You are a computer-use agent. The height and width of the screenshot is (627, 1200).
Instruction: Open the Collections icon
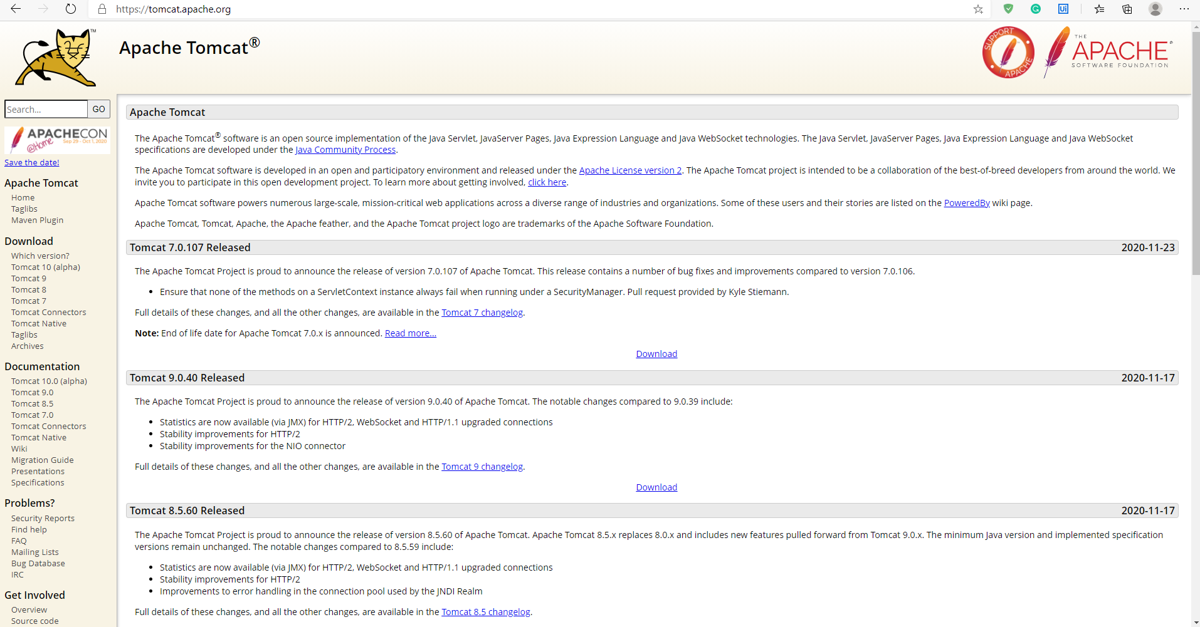point(1127,9)
